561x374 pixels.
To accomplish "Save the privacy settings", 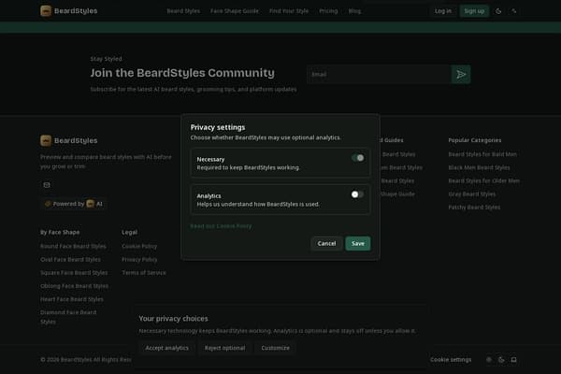I will [x=358, y=243].
